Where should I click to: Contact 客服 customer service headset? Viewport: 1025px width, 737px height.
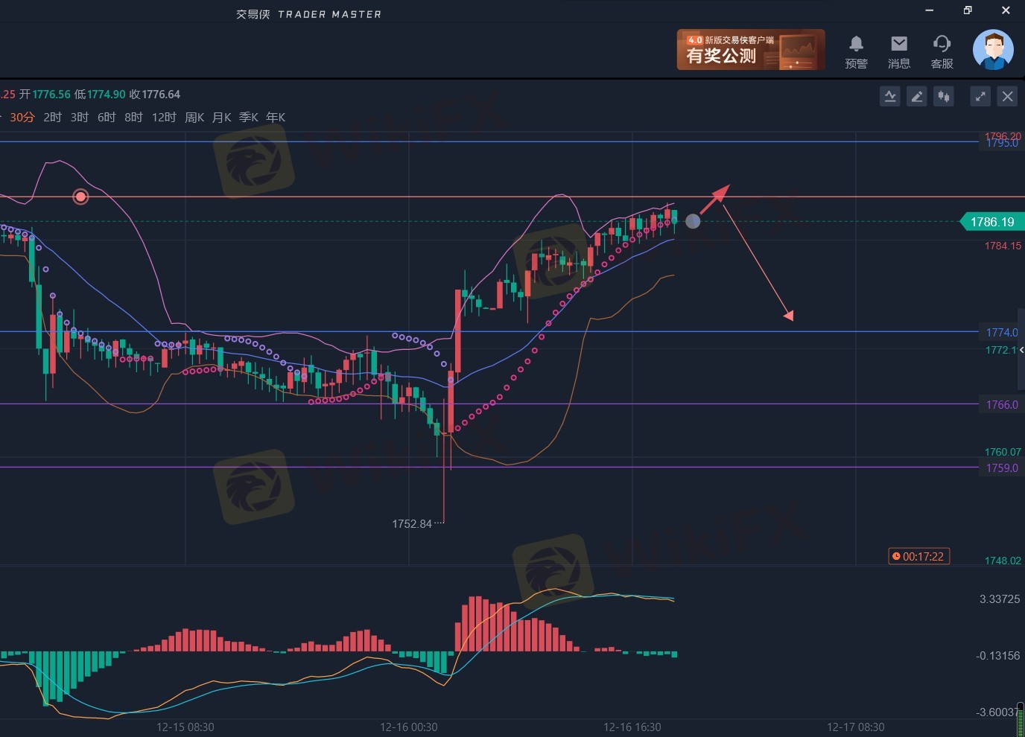[x=942, y=51]
